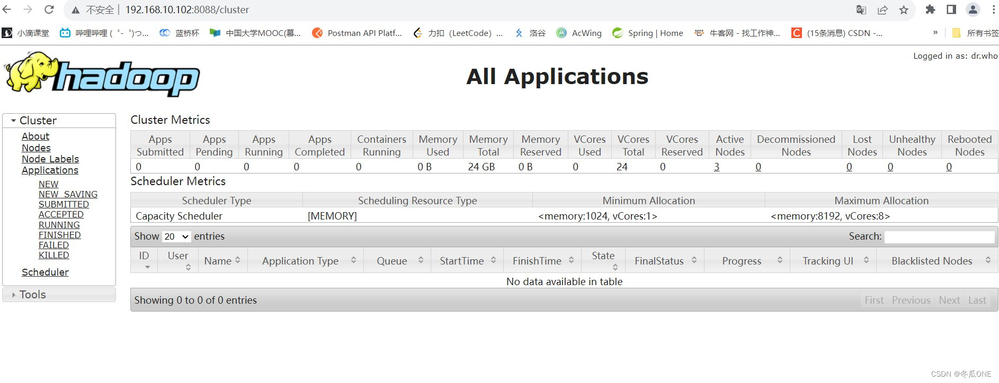Sort table by FinishTime column

tap(542, 261)
